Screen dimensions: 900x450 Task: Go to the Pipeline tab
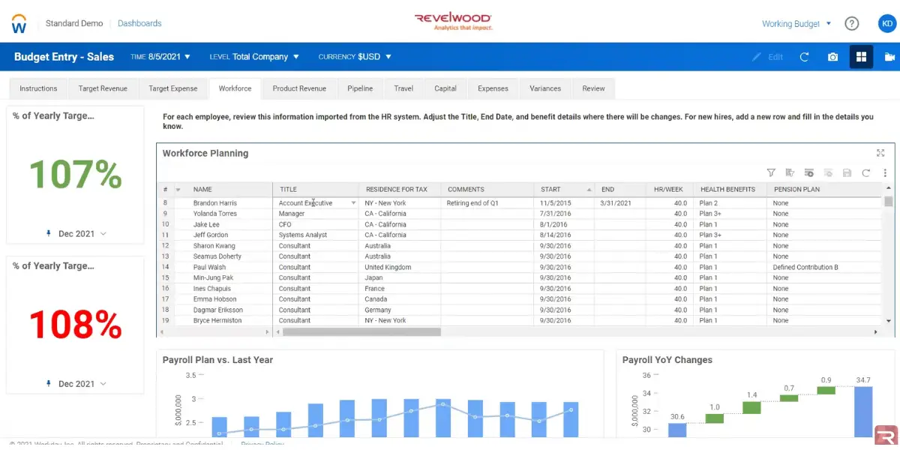coord(360,88)
